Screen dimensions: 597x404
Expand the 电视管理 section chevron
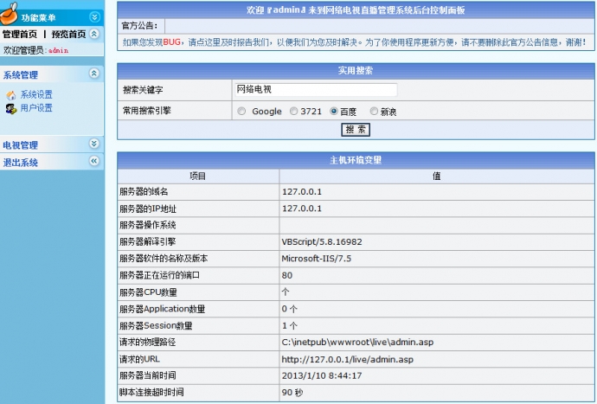pyautogui.click(x=94, y=144)
